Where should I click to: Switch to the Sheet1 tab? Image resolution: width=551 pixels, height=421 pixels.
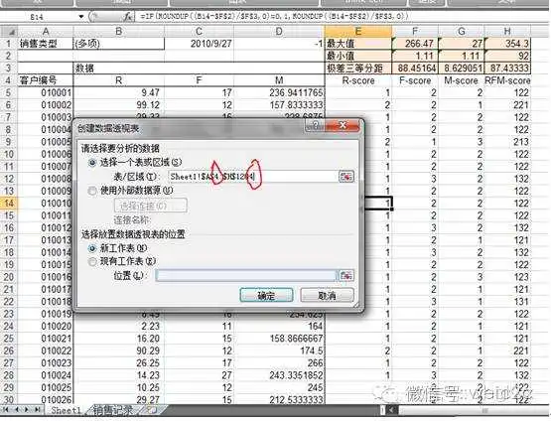(x=66, y=410)
